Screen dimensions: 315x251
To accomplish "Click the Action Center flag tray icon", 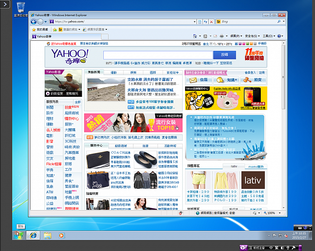I will coord(274,236).
